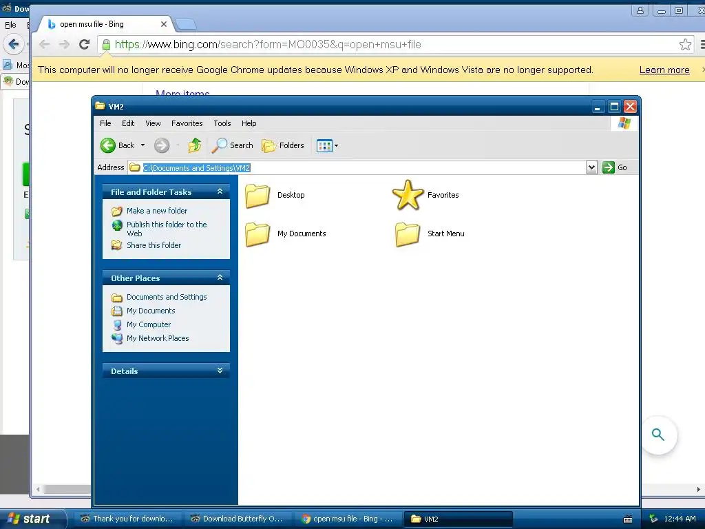
Task: Click the Share this folder icon
Action: (x=117, y=245)
